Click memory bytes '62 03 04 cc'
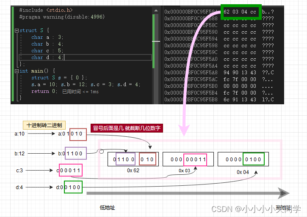This screenshot has height=217, width=307. tap(240, 12)
